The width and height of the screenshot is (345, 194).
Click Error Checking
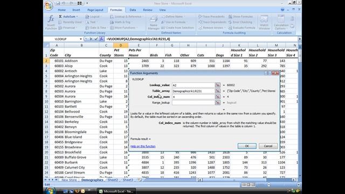pos(241,22)
